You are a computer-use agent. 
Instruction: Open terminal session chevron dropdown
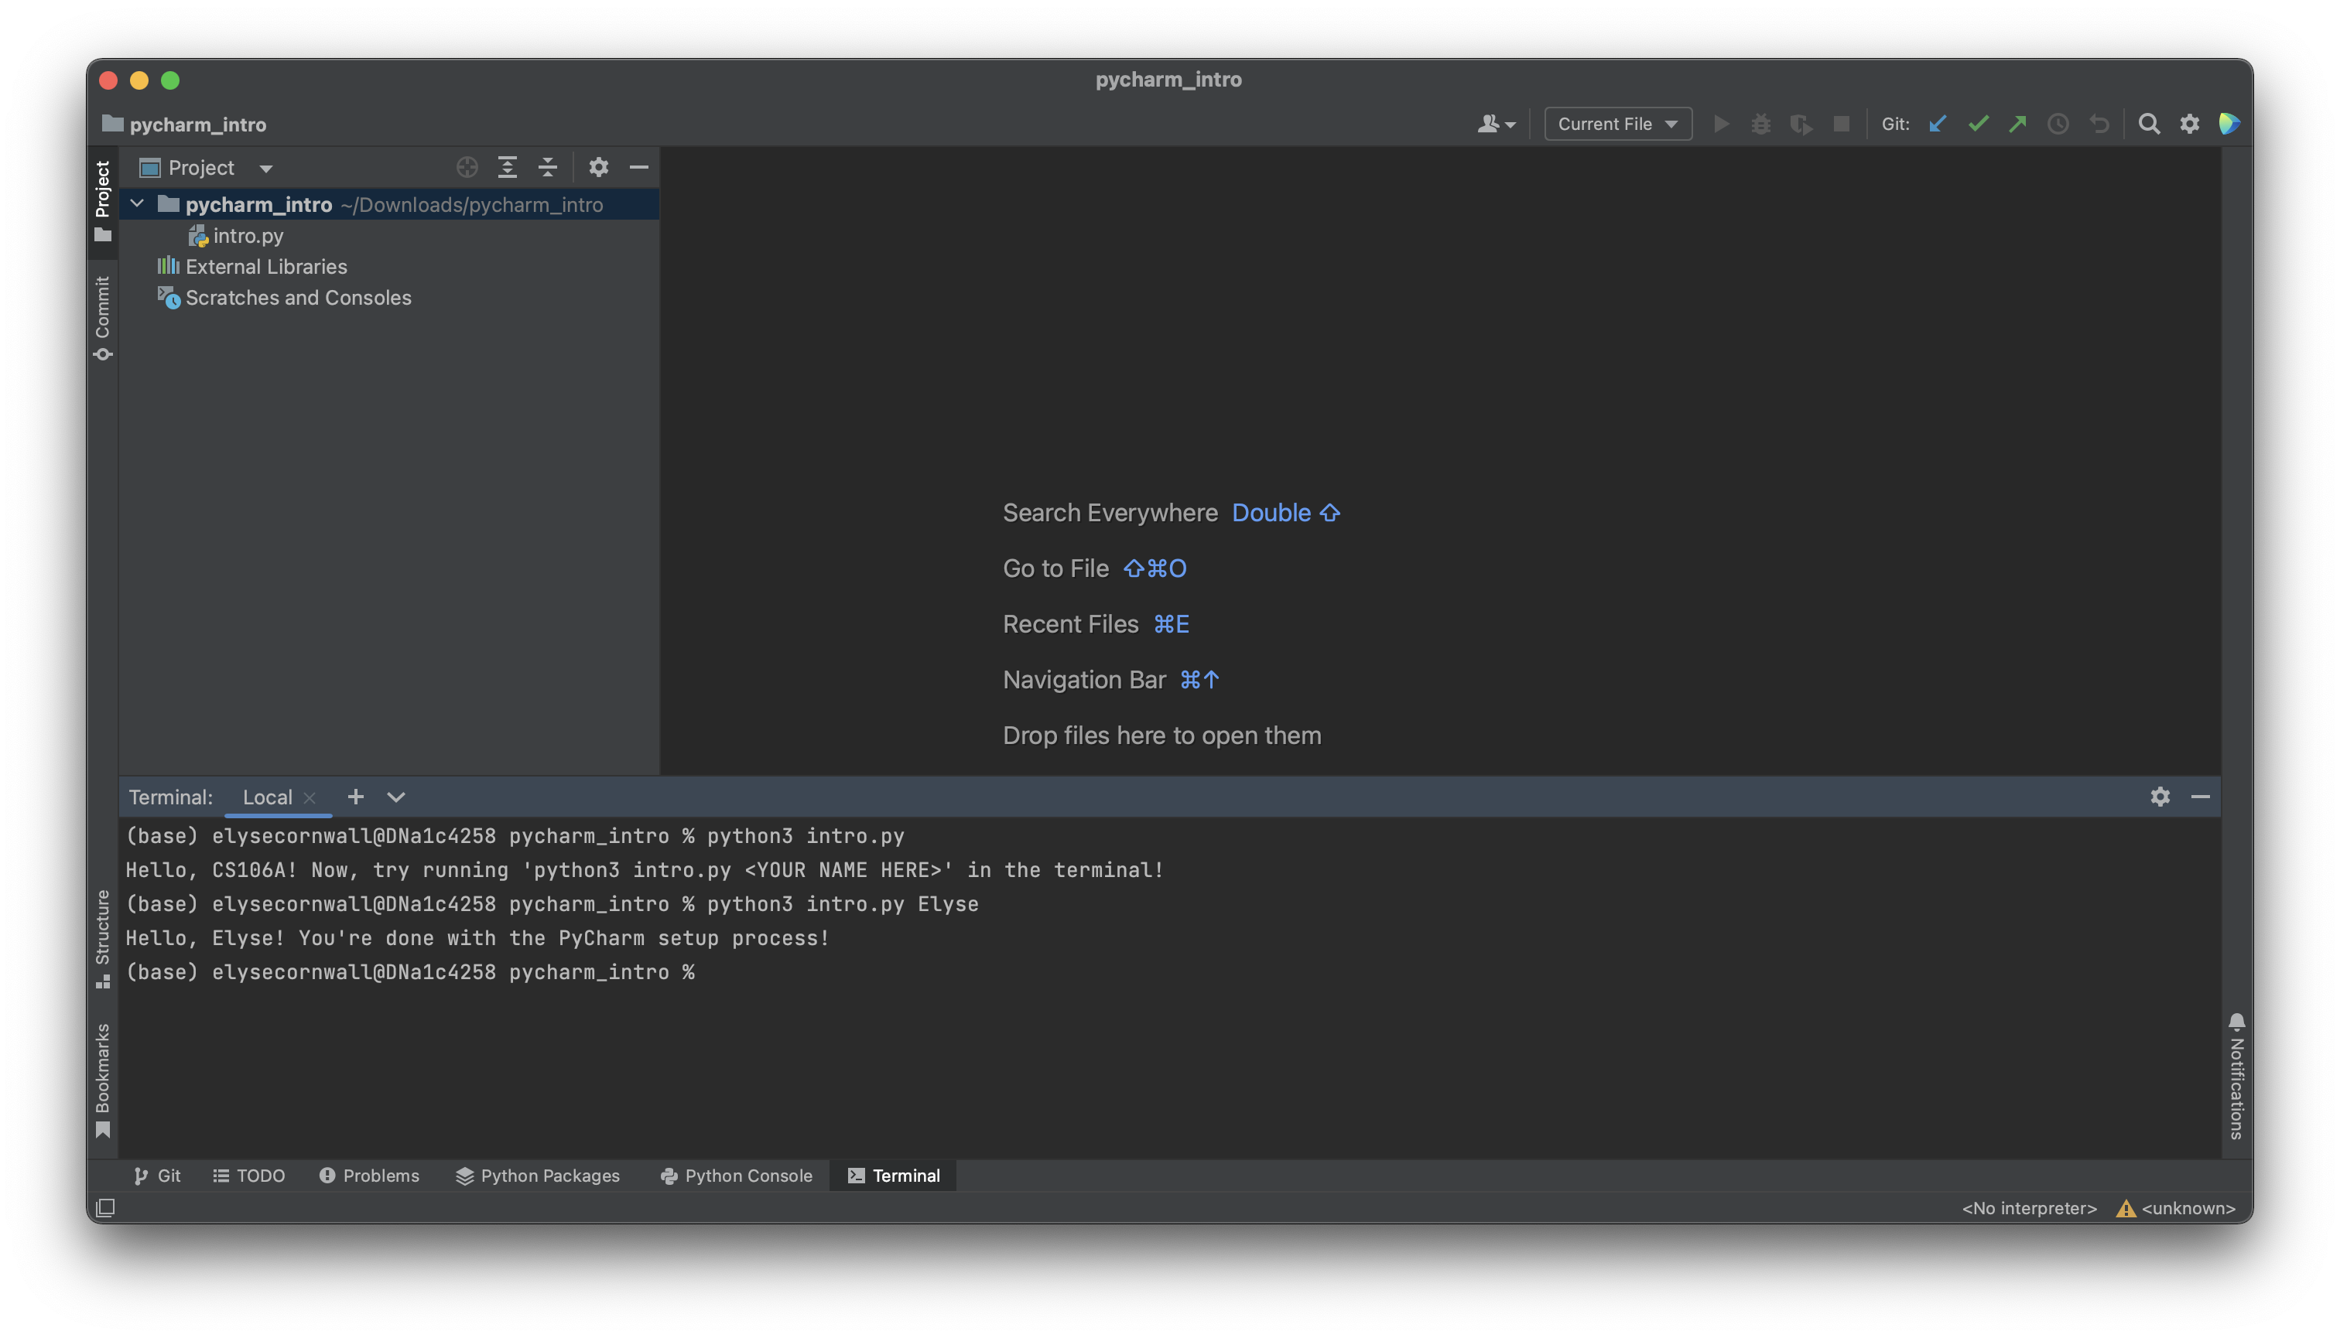coord(396,797)
